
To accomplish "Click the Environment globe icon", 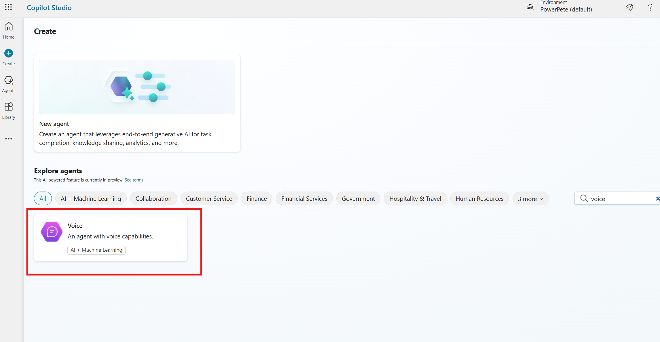I will (530, 7).
